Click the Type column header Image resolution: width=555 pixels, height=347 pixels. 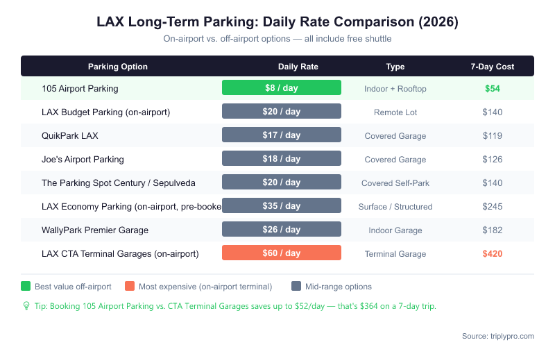[395, 67]
